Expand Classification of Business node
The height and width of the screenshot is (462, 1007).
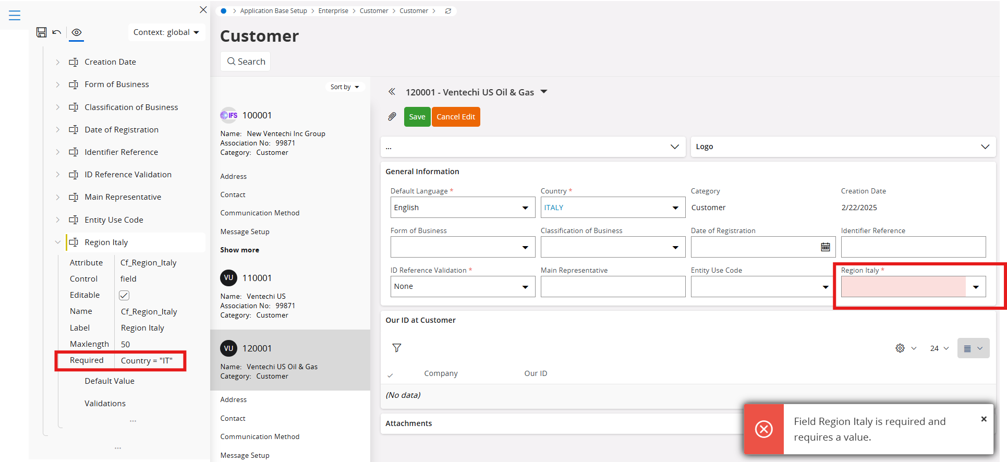point(57,107)
